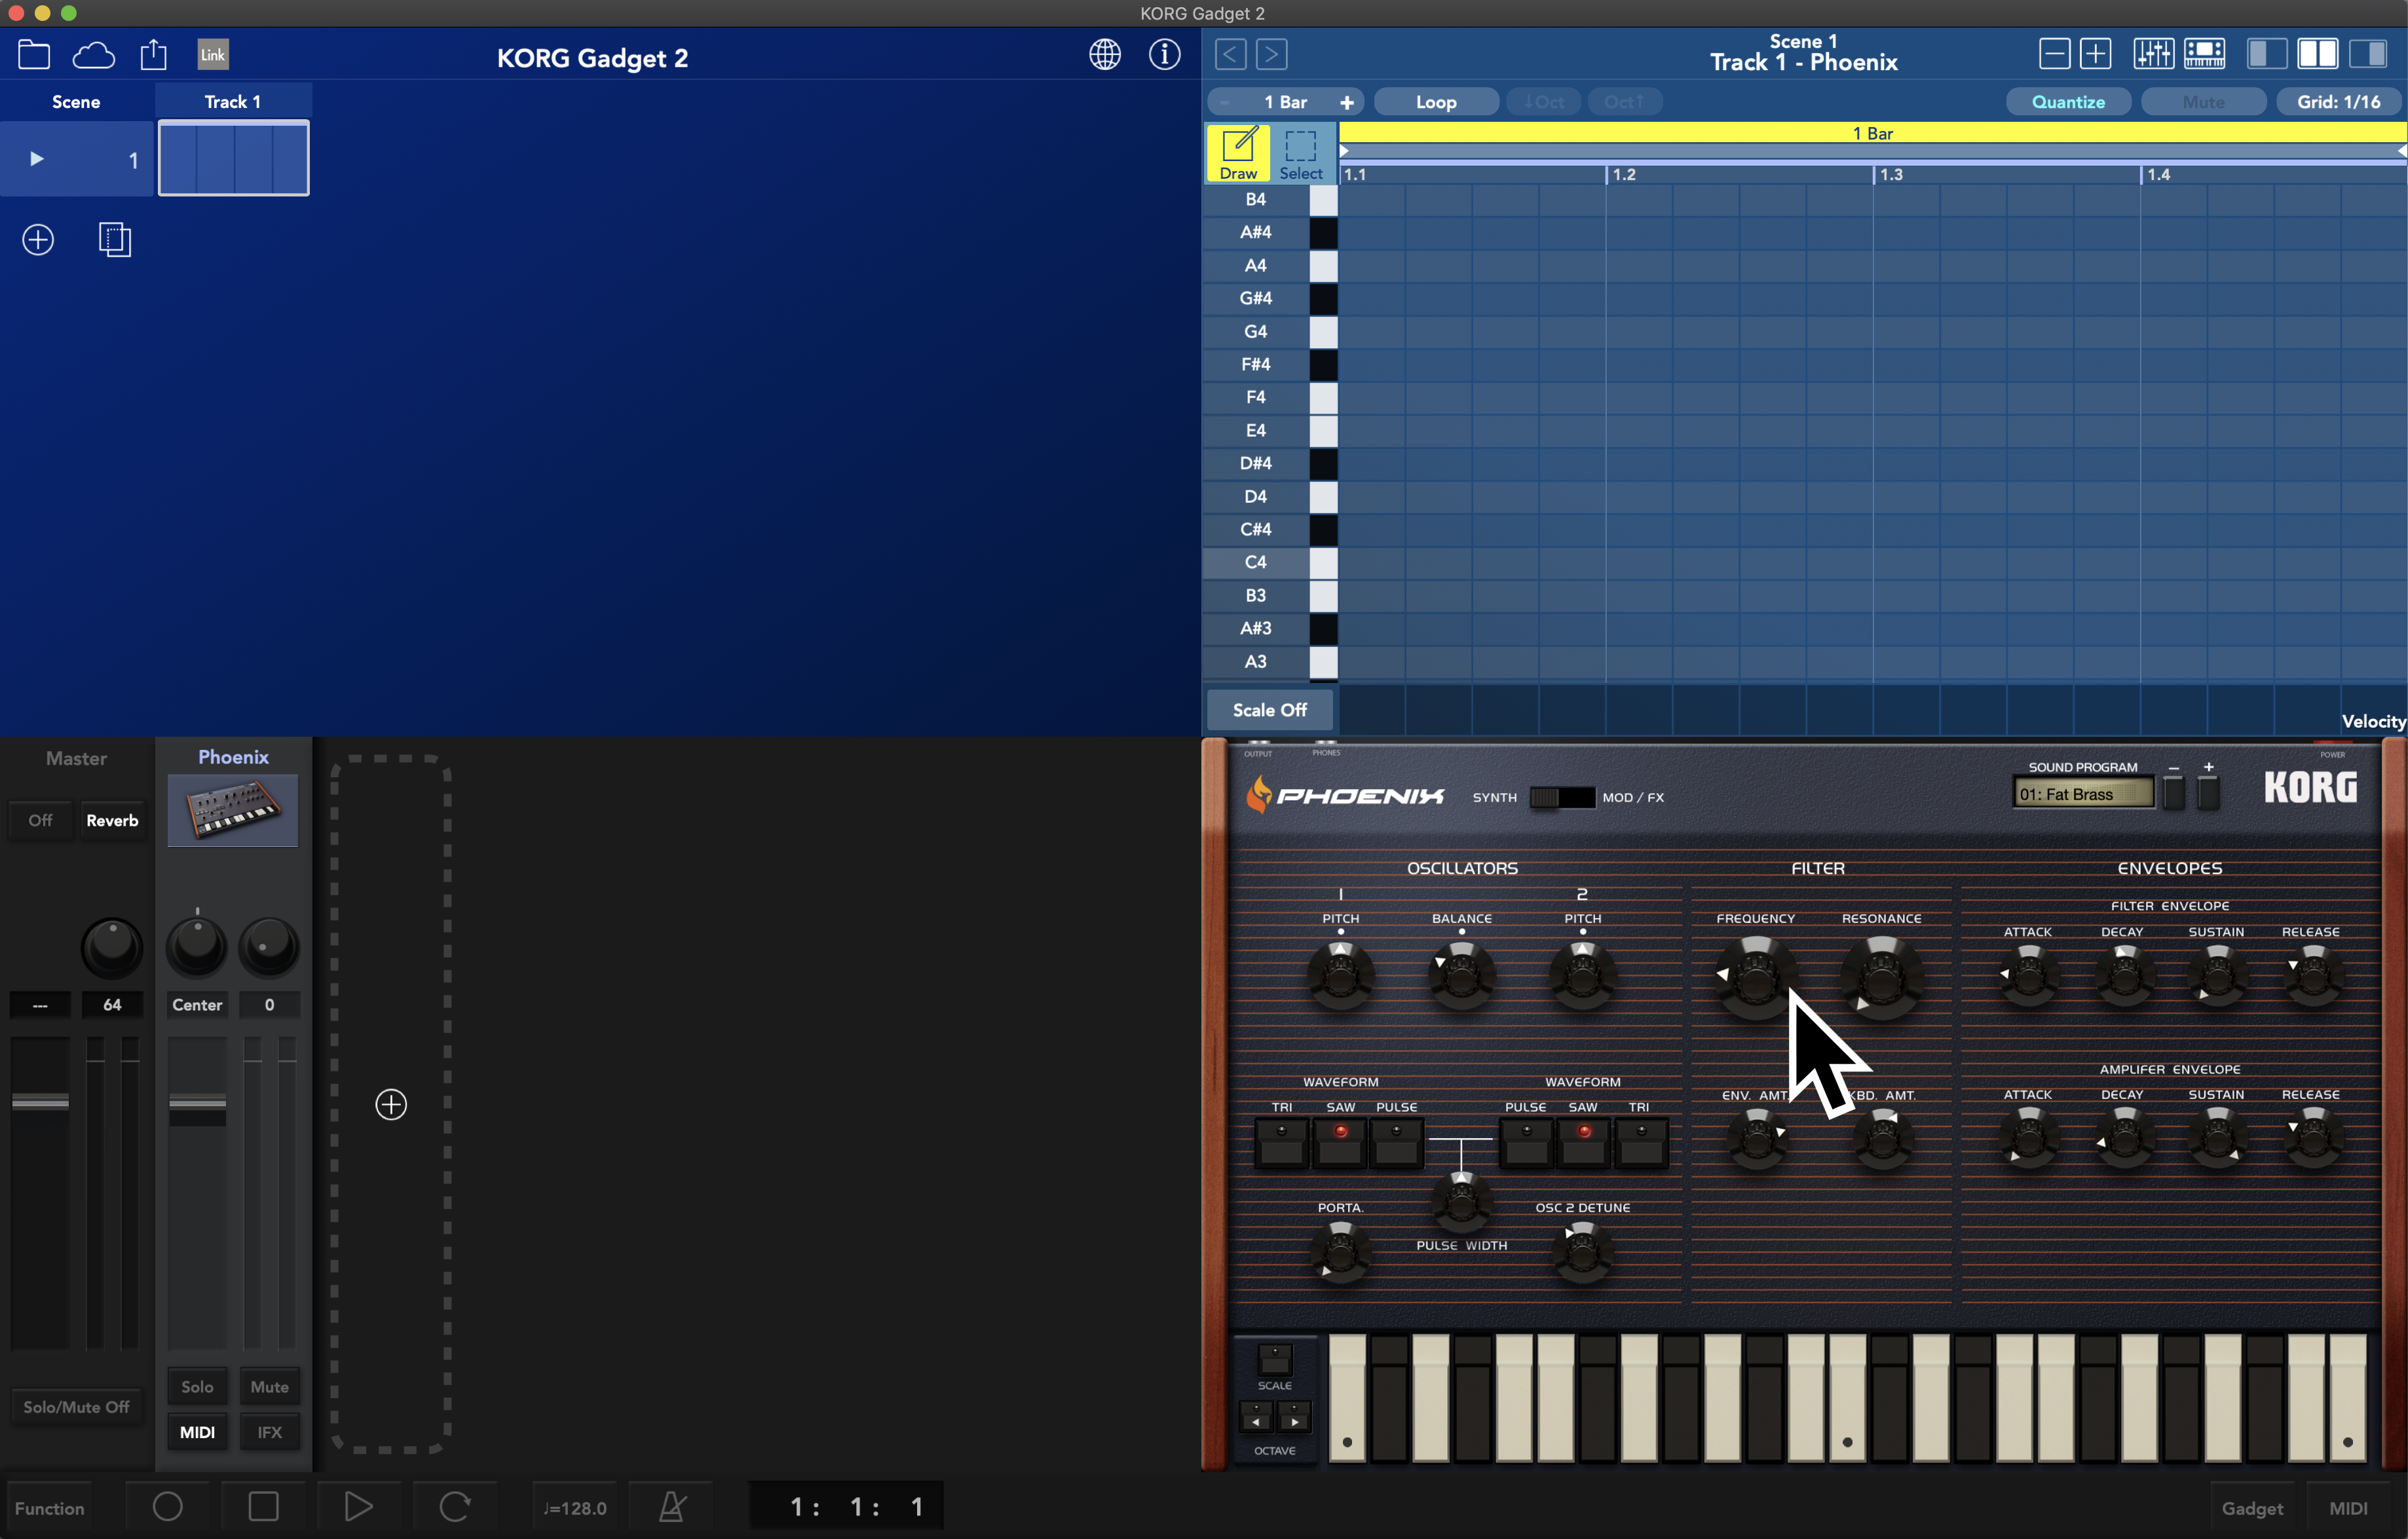The height and width of the screenshot is (1539, 2408).
Task: Open the globe web icon
Action: pos(1105,54)
